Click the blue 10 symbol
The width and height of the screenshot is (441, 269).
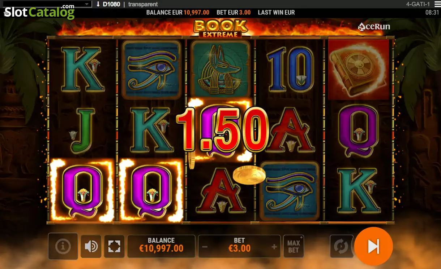point(290,70)
